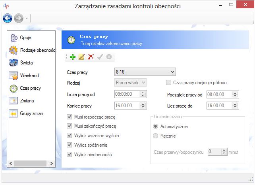
Task: Open Grupy zmian sidebar item
Action: (x=31, y=113)
